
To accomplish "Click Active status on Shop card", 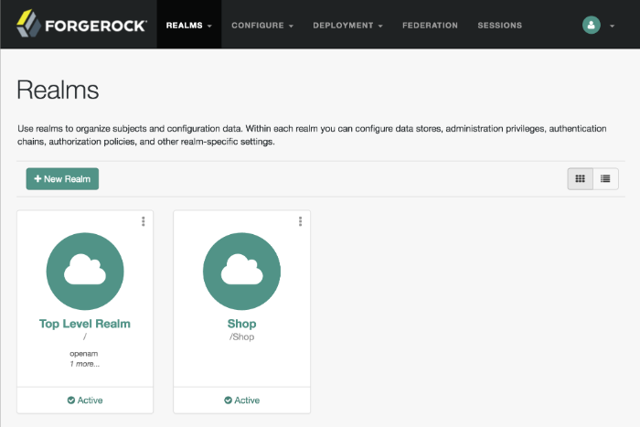I will pos(241,400).
